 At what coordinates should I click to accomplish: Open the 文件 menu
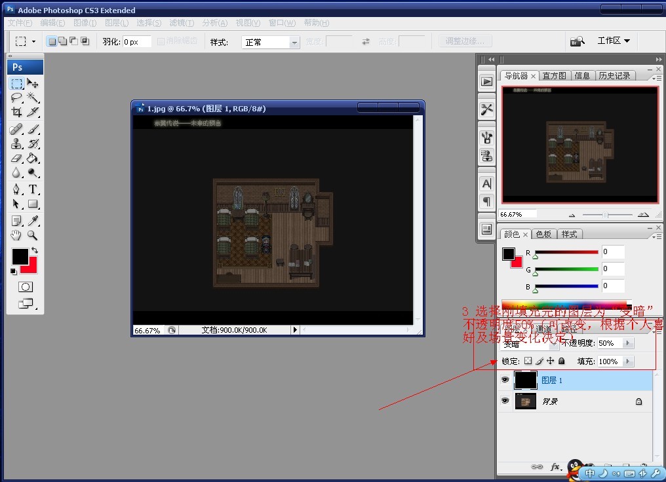(20, 23)
